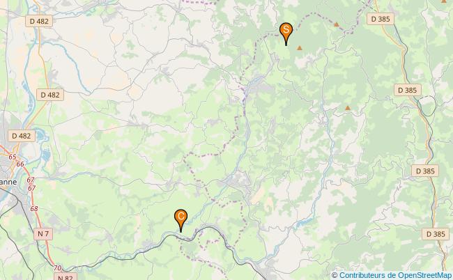Click the northernmost D 482 road label
The image size is (453, 280).
tap(39, 21)
